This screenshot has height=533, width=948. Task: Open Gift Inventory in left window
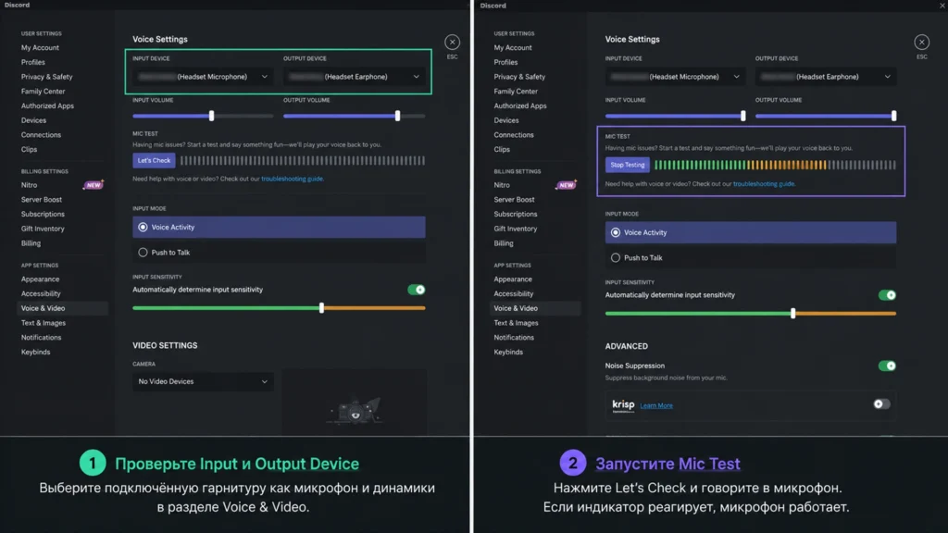43,229
